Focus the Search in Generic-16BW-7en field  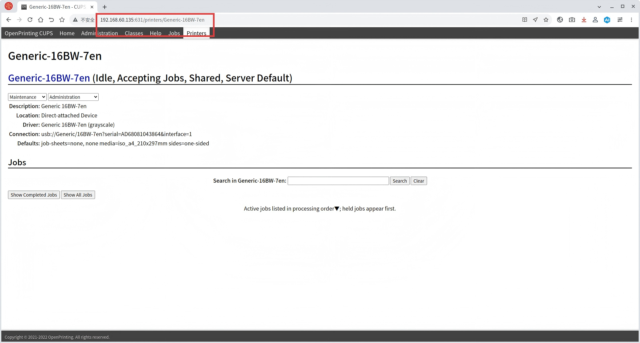pos(338,181)
